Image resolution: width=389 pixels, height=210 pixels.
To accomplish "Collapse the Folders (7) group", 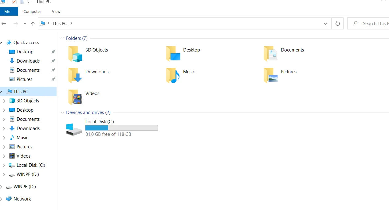I will (x=63, y=38).
